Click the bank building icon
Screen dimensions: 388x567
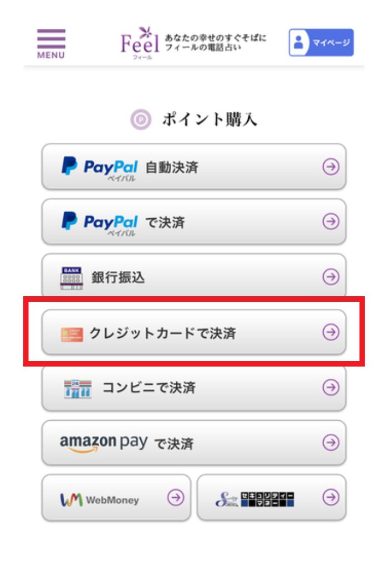(72, 278)
